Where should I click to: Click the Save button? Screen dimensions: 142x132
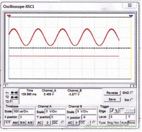112,99
